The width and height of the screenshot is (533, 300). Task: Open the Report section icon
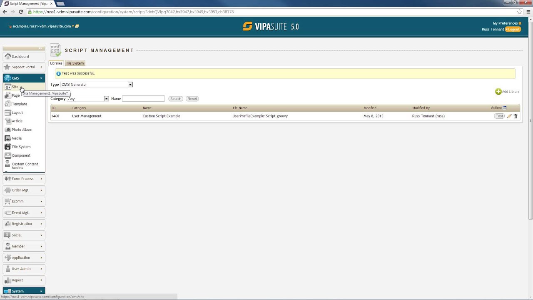tap(7, 280)
